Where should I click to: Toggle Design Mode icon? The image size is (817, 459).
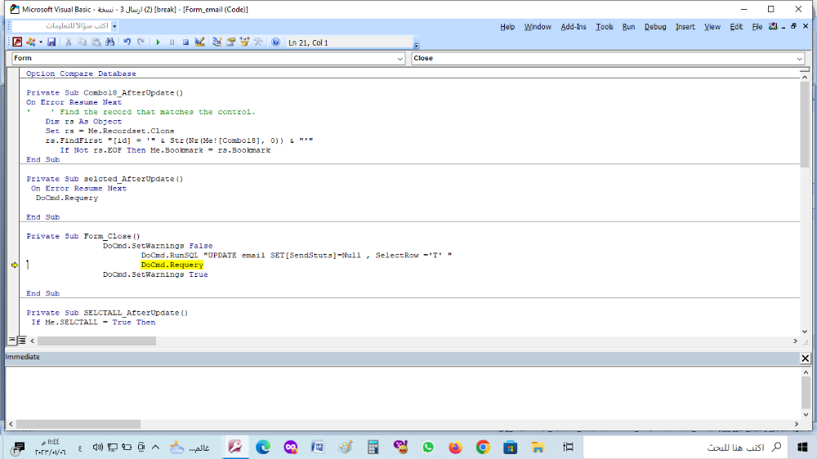[199, 42]
